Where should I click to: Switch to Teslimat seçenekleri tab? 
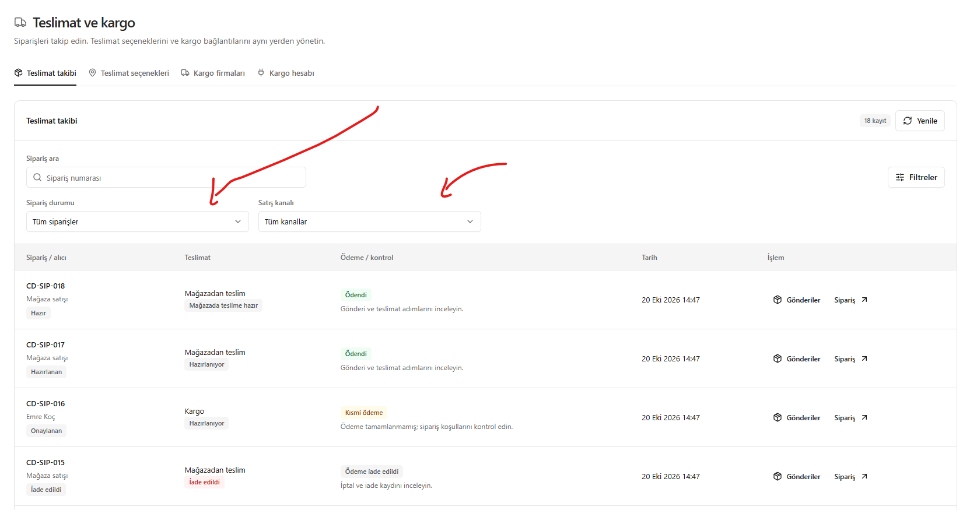coord(129,73)
